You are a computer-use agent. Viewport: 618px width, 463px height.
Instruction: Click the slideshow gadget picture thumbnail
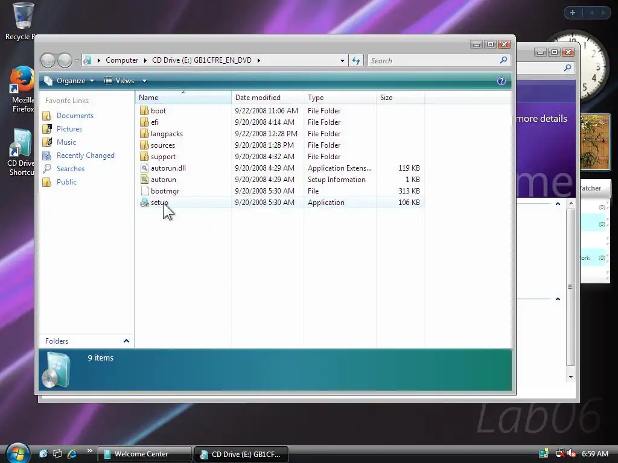click(x=594, y=142)
